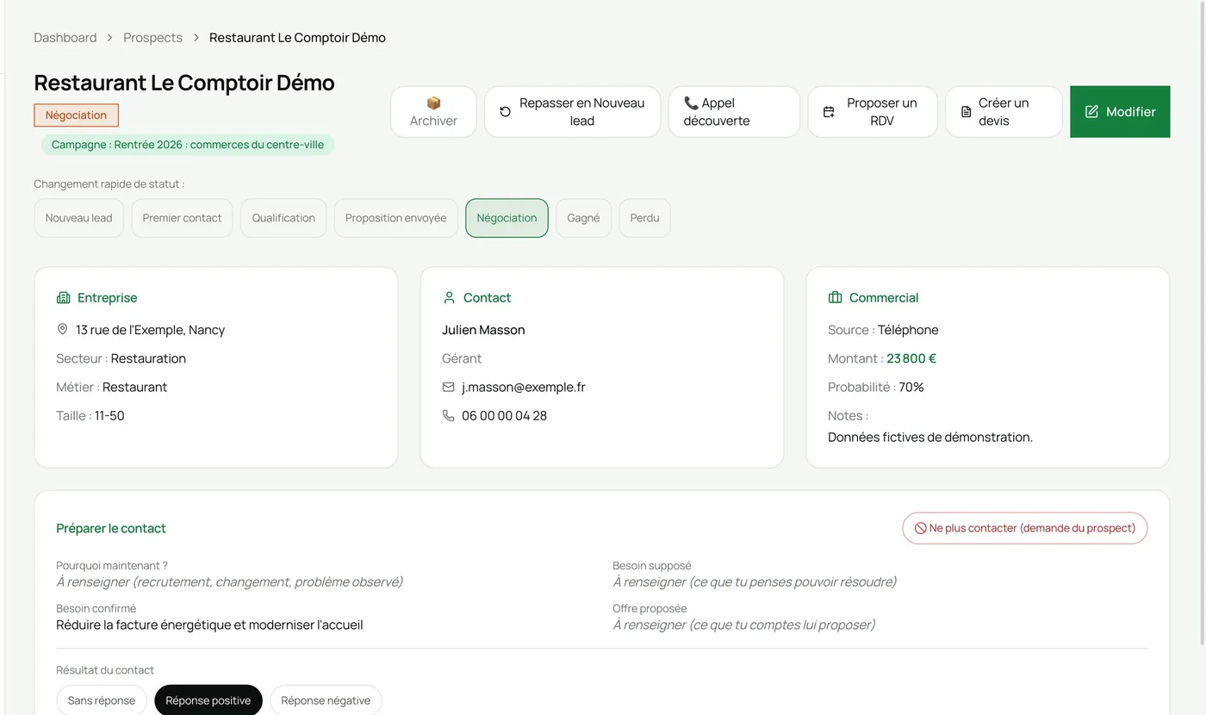1206x715 pixels.
Task: Click the email j.masson@exemple.fr
Action: (524, 387)
